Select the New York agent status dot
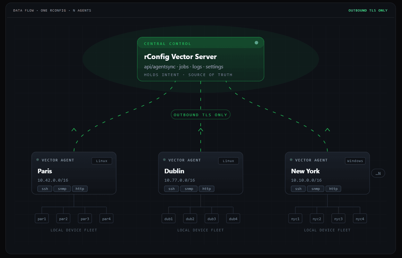This screenshot has height=258, width=402. (291, 159)
